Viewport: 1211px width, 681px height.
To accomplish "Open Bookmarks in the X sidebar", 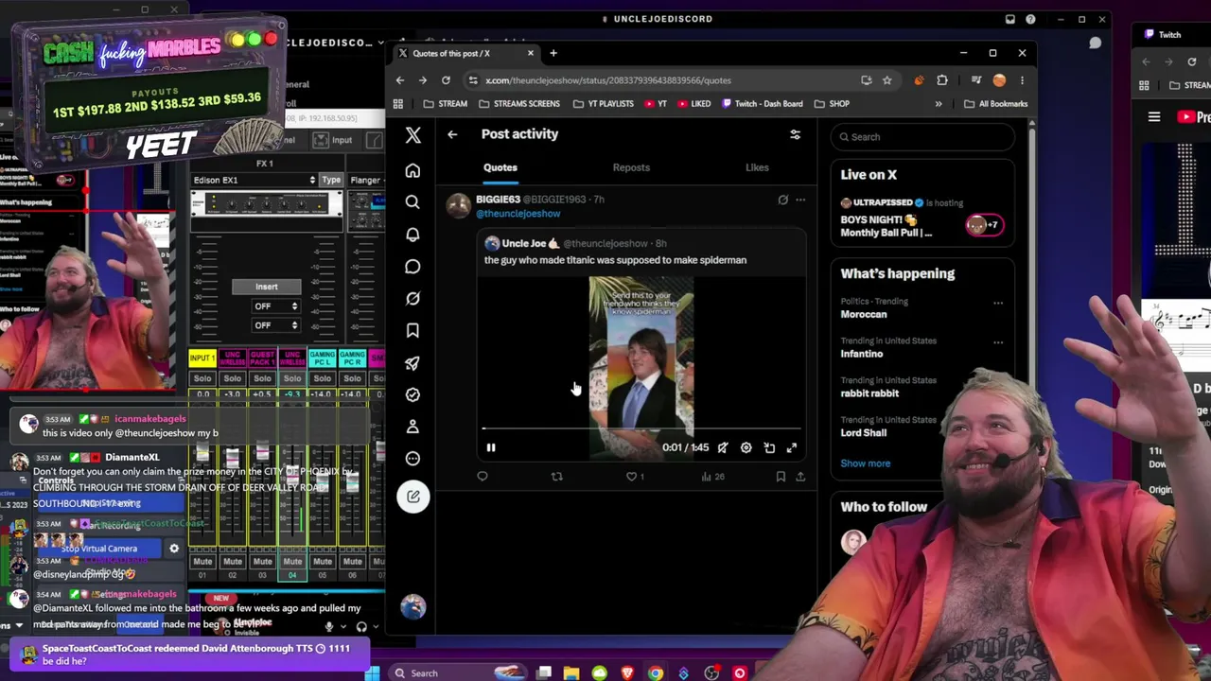I will pos(412,331).
